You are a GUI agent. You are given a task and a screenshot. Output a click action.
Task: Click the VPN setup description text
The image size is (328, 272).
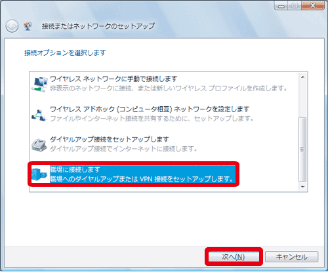142,179
